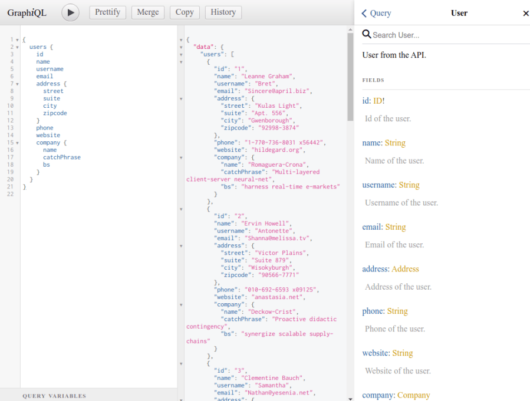The height and width of the screenshot is (401, 530).
Task: Click the search magnifier icon in docs
Action: pos(367,34)
